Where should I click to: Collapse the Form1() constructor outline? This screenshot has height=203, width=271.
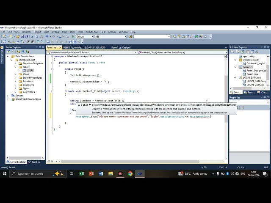(52, 69)
